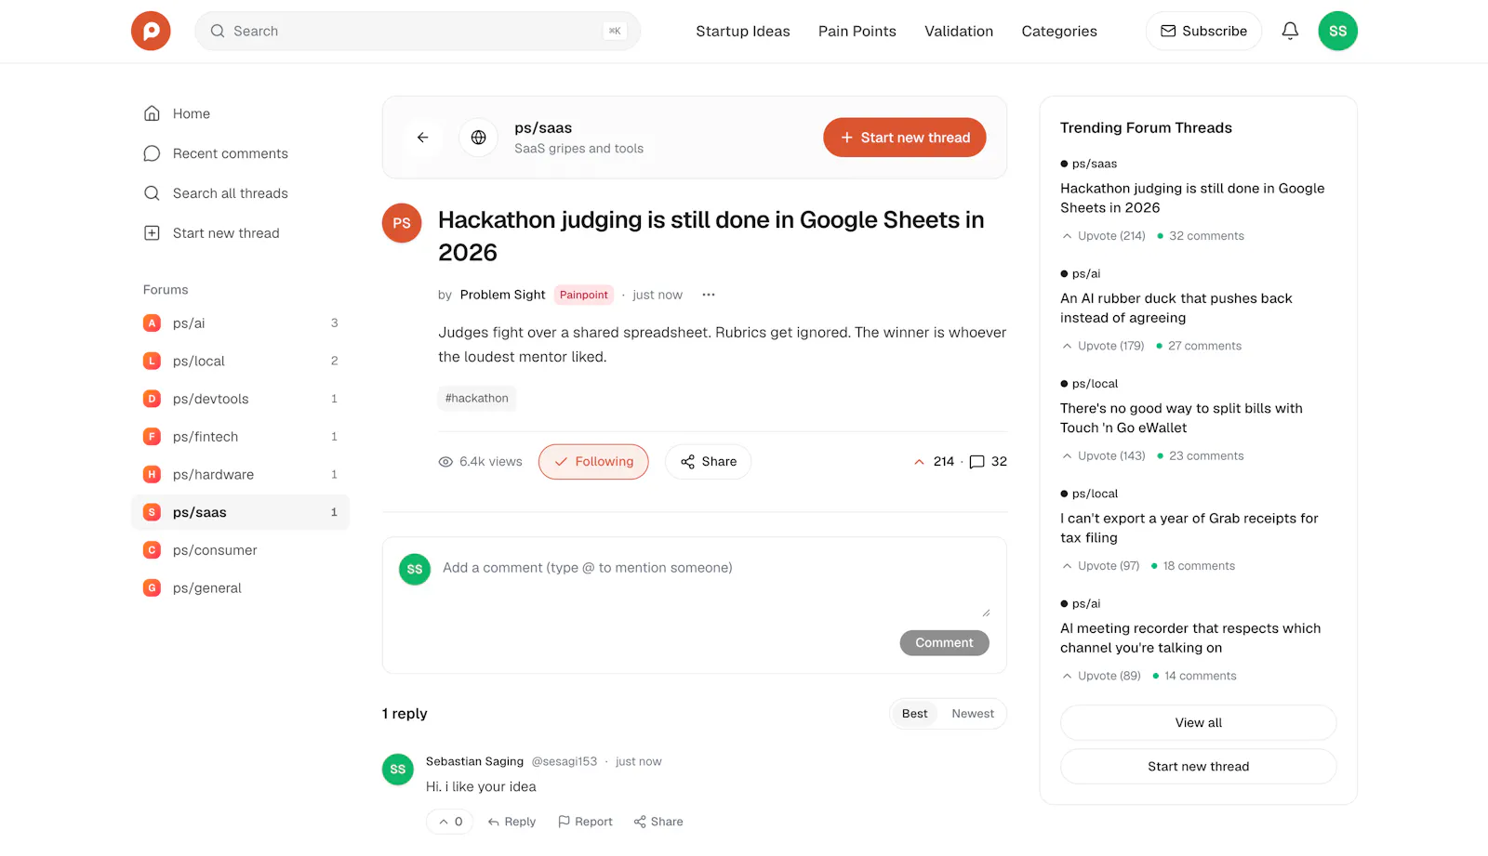Open Trending hackathon judging thread title
This screenshot has height=856, width=1488.
click(x=1192, y=198)
